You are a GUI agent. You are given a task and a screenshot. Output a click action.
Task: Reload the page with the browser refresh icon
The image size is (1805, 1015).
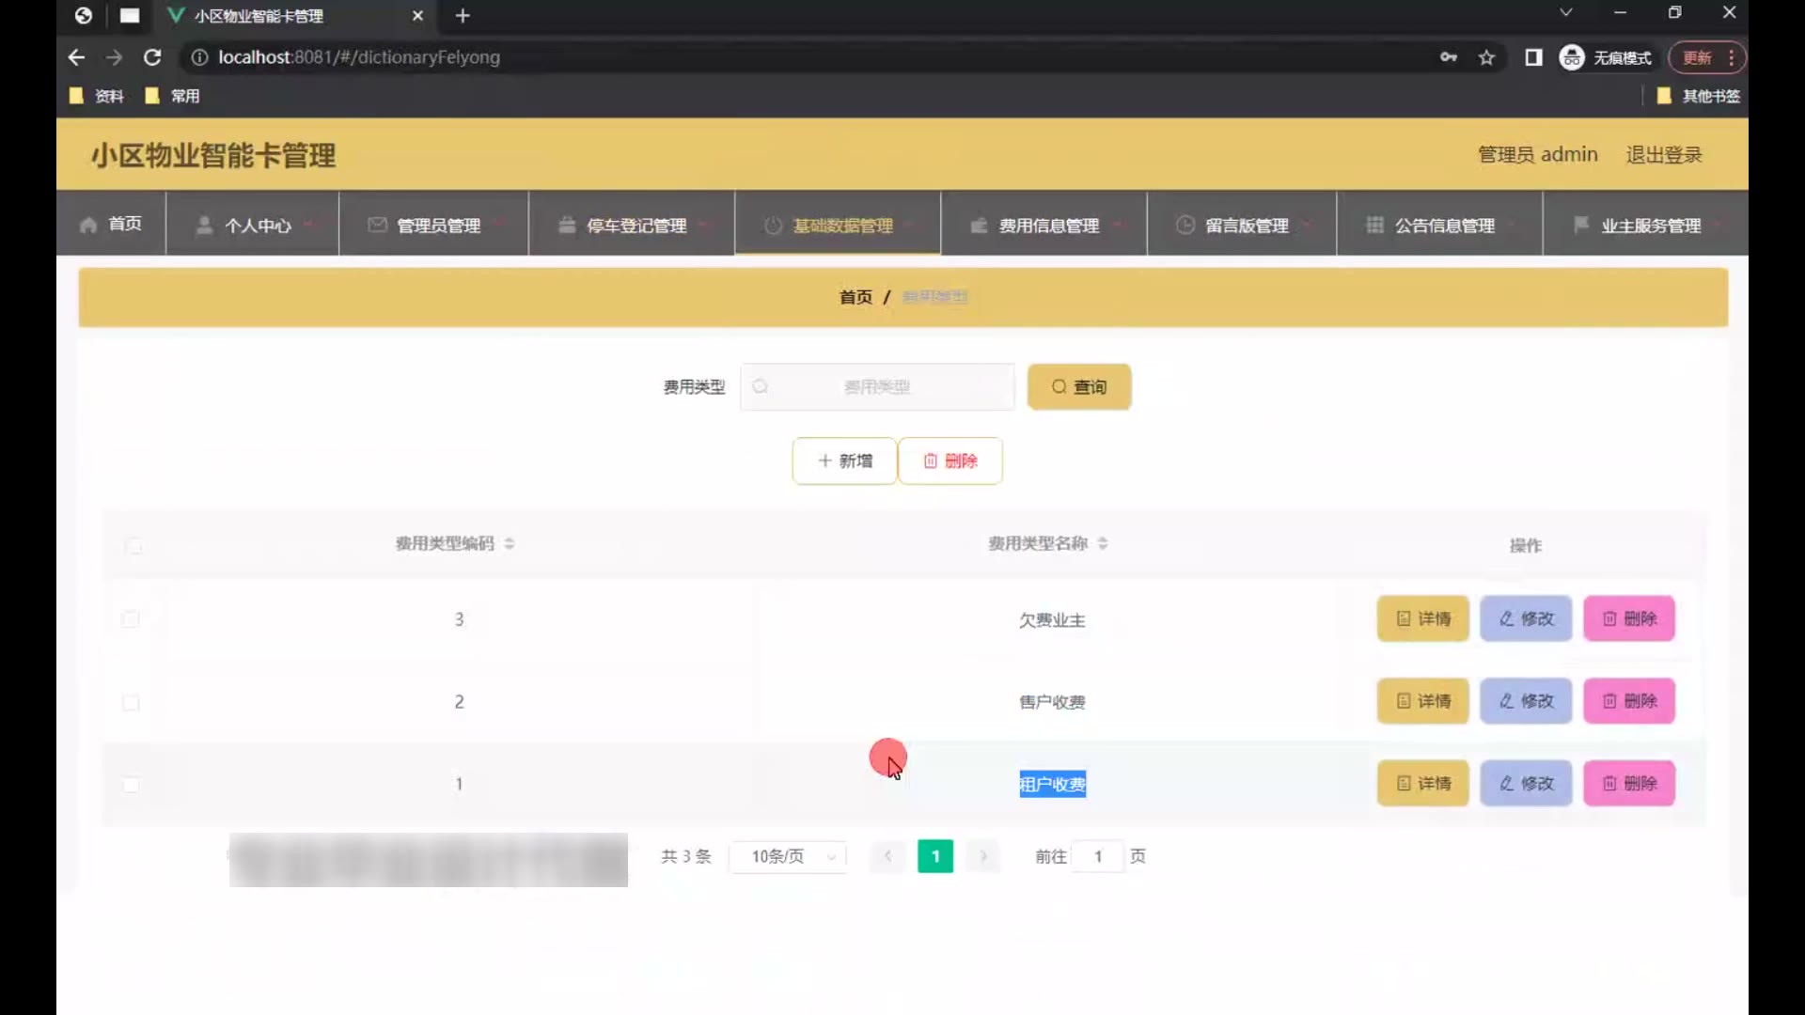[x=151, y=57]
